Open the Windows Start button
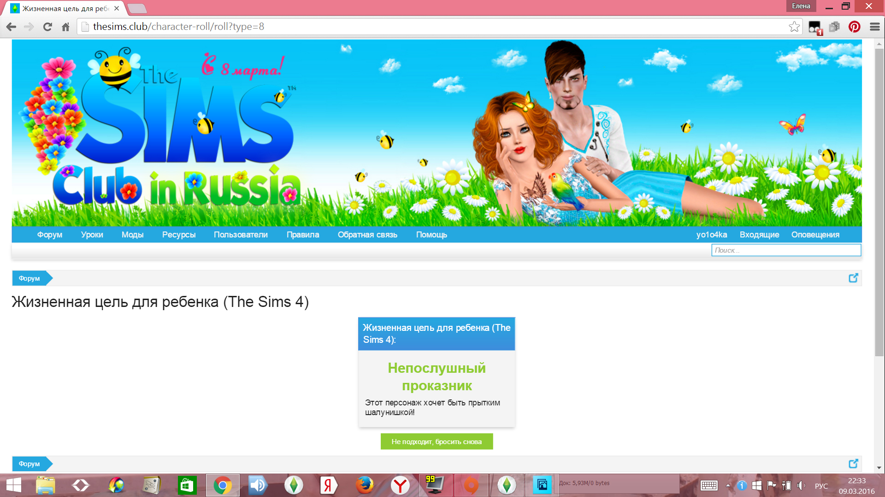The image size is (885, 497). click(14, 485)
